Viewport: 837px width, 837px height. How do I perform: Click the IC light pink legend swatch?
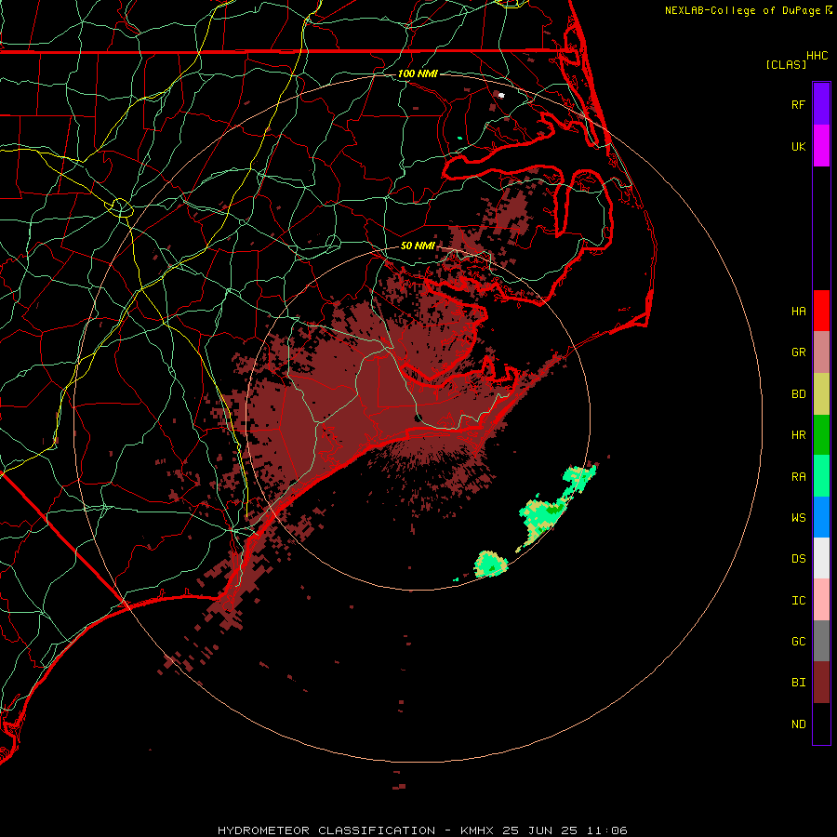pos(821,600)
